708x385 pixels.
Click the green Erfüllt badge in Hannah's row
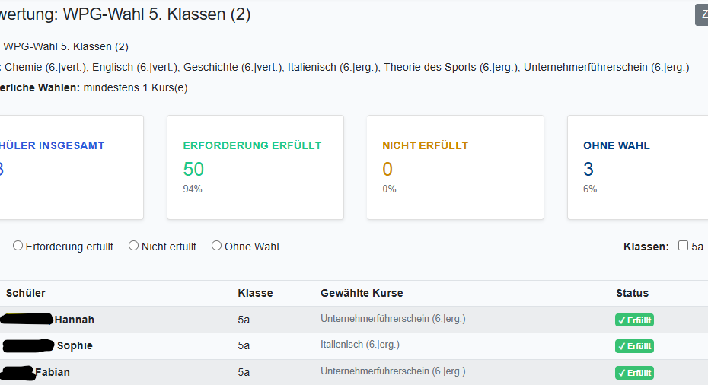[635, 320]
